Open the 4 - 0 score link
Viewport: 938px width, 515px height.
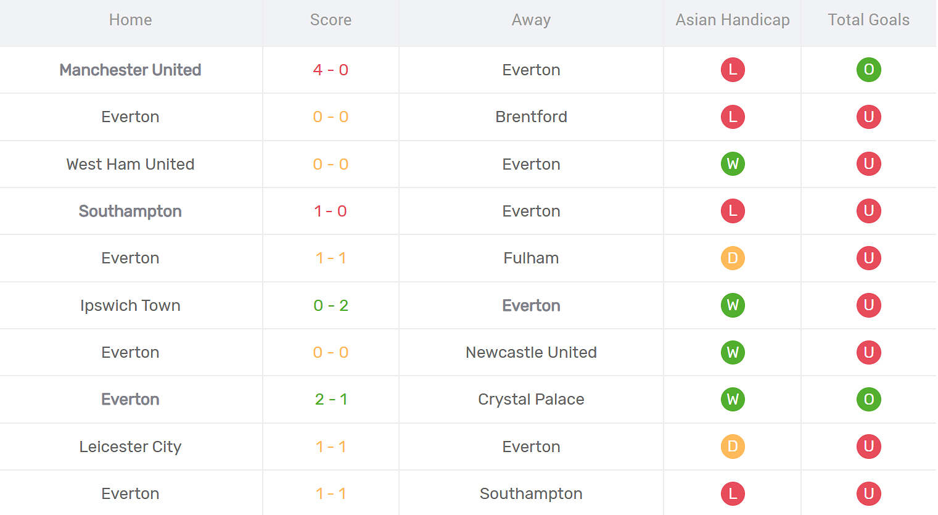[x=331, y=70]
